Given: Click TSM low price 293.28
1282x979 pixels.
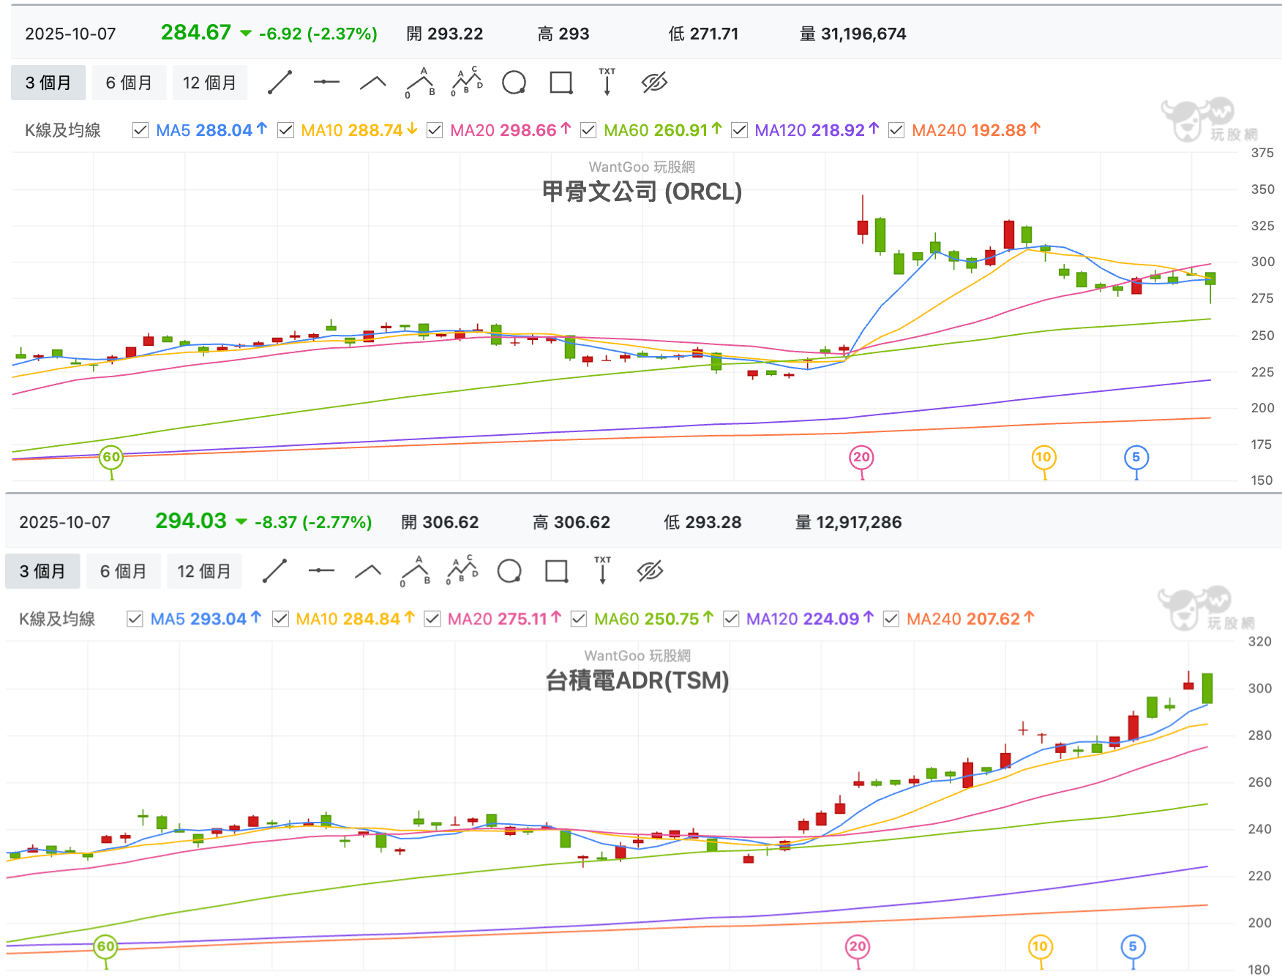Looking at the screenshot, I should coord(713,522).
